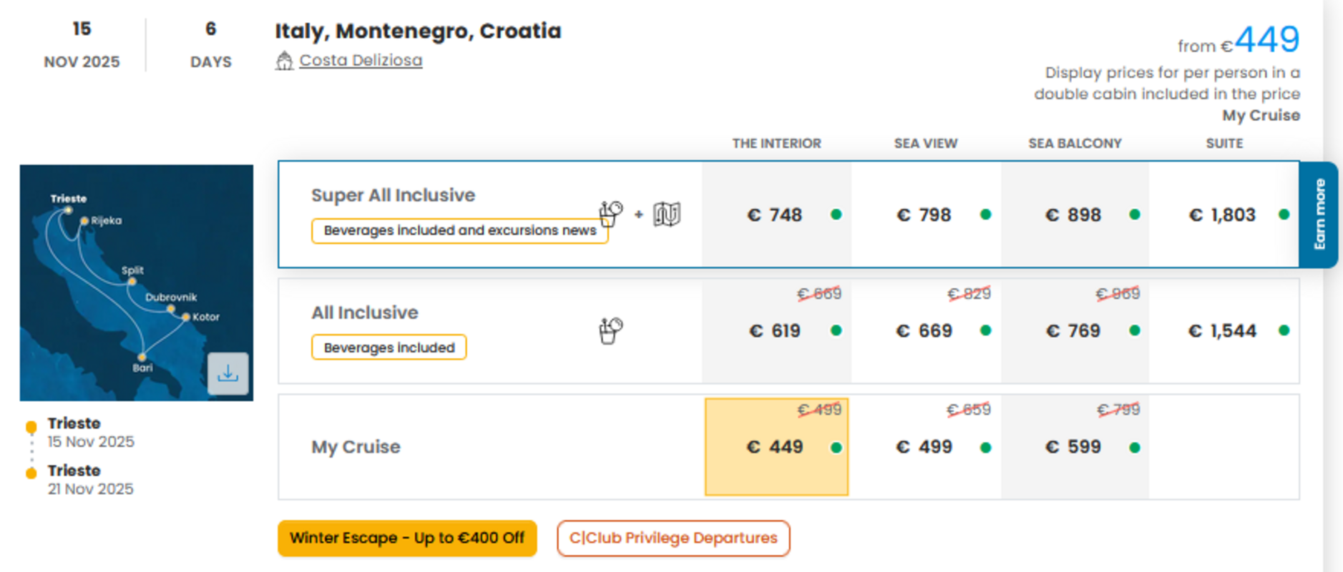The image size is (1343, 572).
Task: Click the C|Club Privilege Departures button
Action: pos(673,538)
